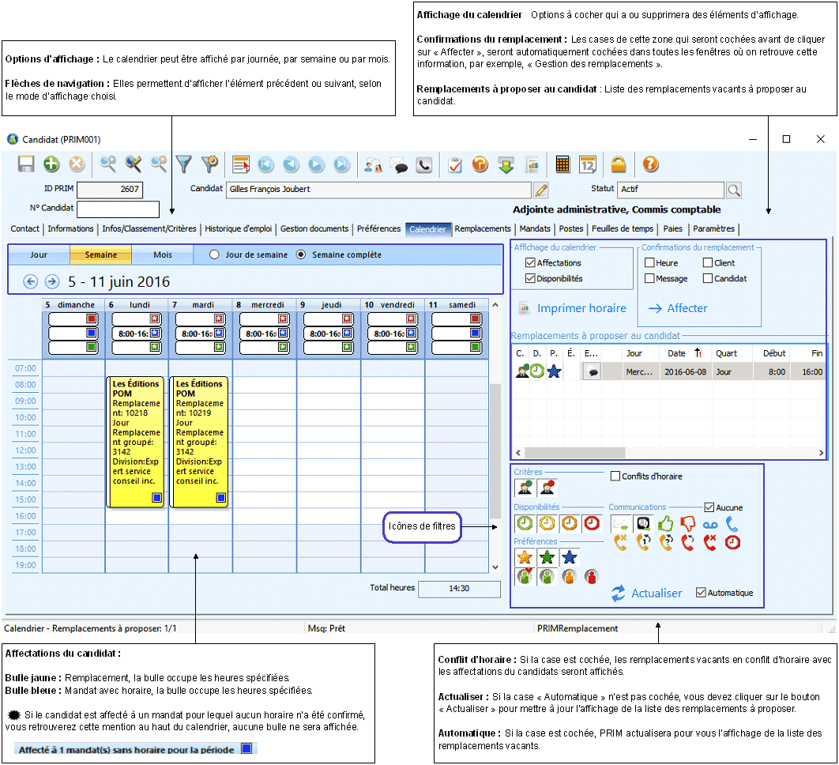This screenshot has height=765, width=839.
Task: Click the voicemail communication filter icon
Action: tap(710, 523)
